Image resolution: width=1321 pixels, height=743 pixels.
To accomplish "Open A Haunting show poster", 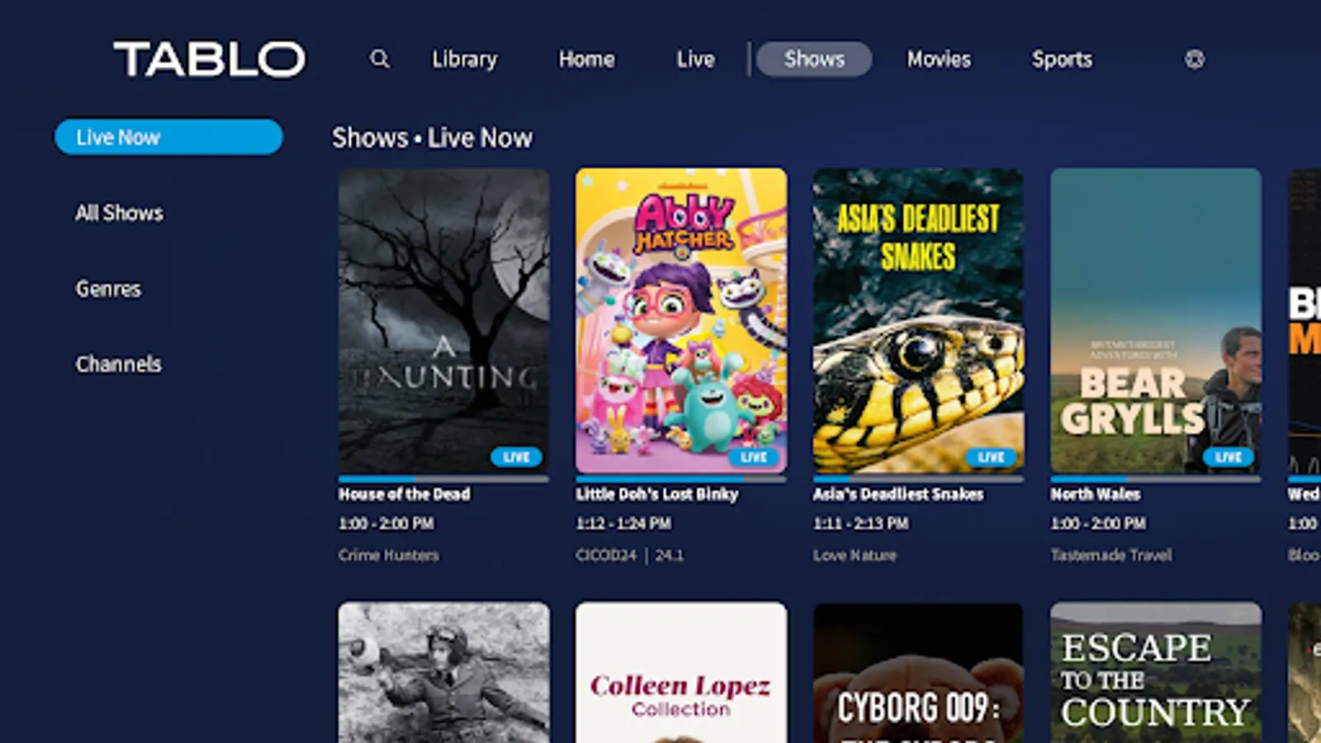I will coord(444,321).
